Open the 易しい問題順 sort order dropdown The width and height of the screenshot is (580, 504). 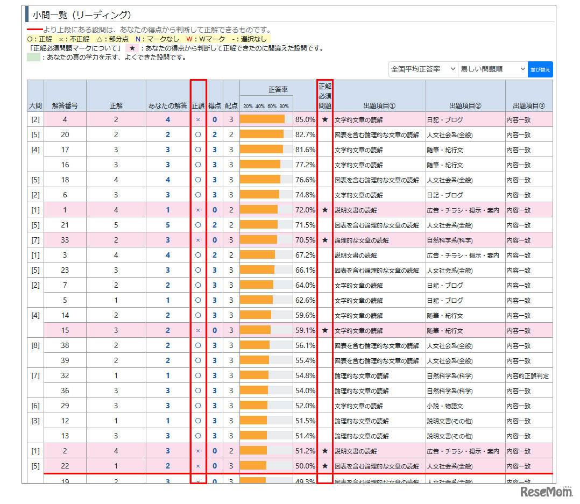[x=491, y=69]
